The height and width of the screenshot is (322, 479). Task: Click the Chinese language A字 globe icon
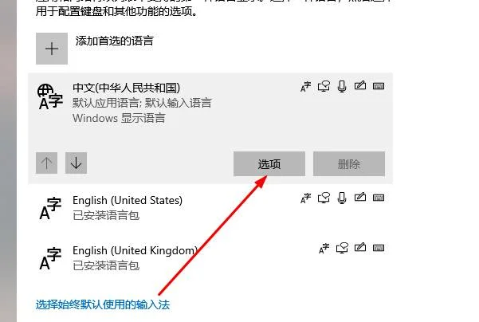point(49,96)
